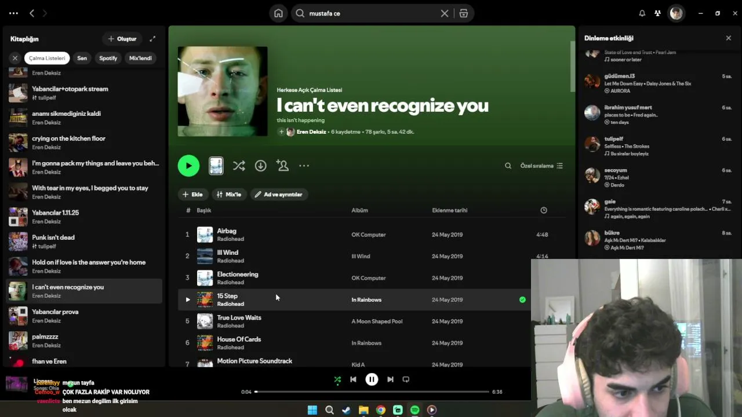
Task: Go to Spotify Home
Action: [279, 13]
